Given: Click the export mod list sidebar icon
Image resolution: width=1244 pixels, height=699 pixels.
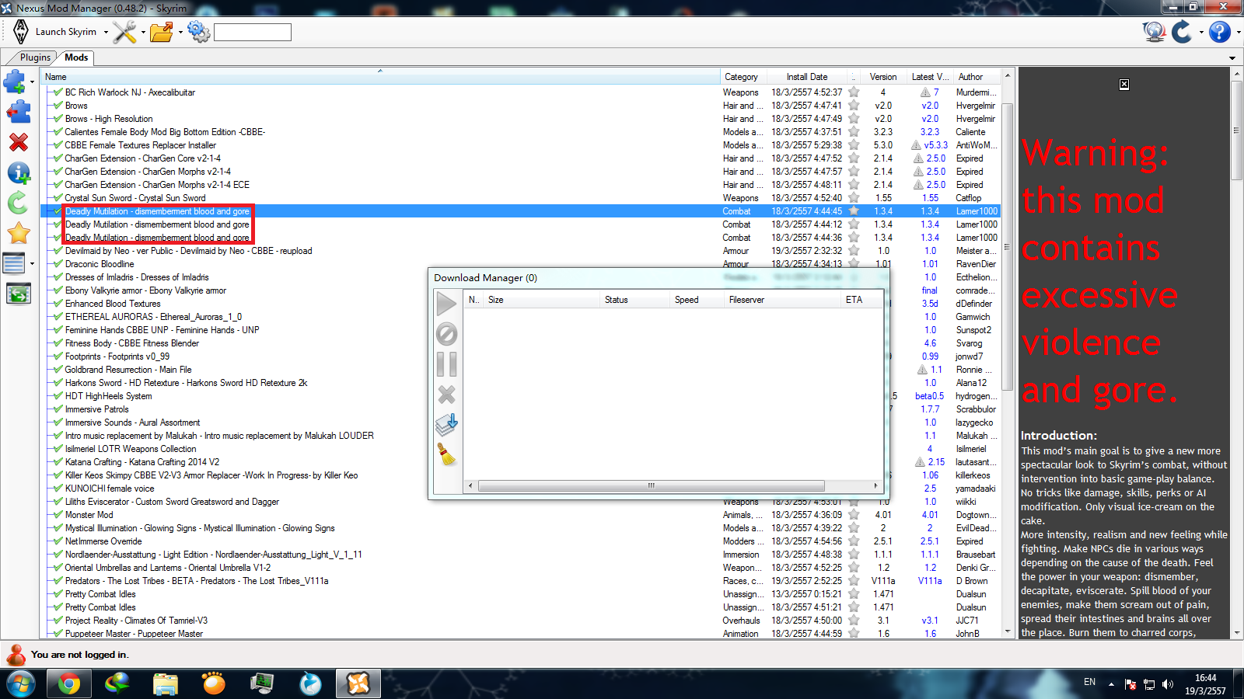Looking at the screenshot, I should [18, 294].
